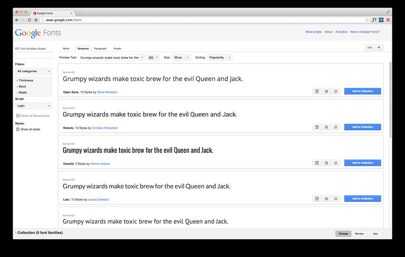Reset all filters/search
This screenshot has height=257, width=405.
(x=33, y=116)
